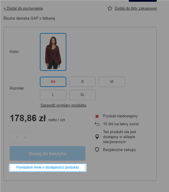Click the dark navy button at top
The image size is (169, 192).
[x=143, y=1]
